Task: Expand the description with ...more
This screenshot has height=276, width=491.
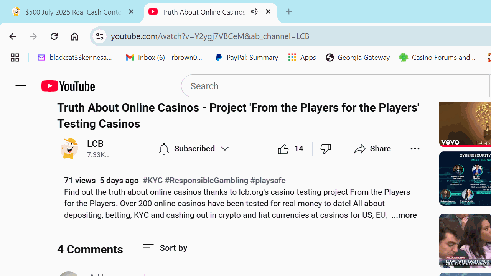Action: pyautogui.click(x=404, y=215)
